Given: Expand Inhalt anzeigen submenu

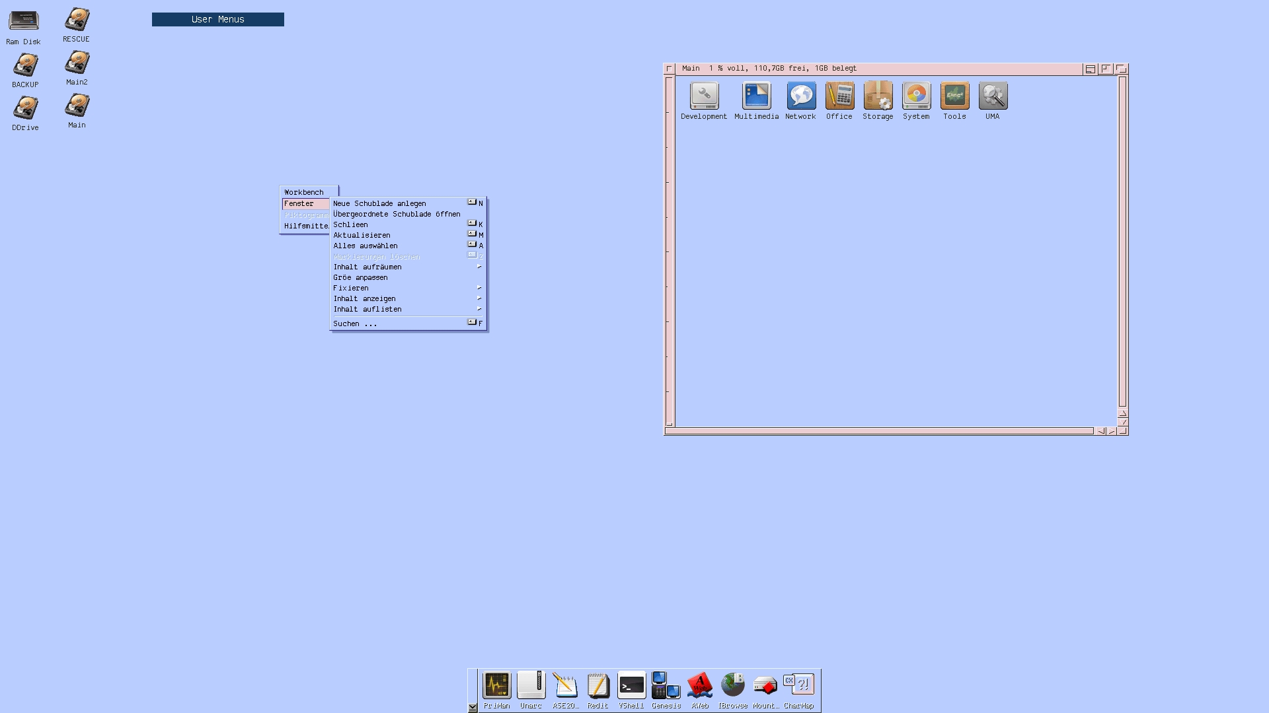Looking at the screenshot, I should 408,298.
